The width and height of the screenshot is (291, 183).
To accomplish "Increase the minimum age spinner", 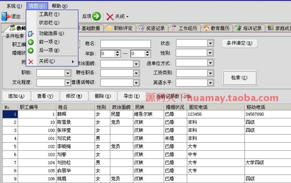I will pyautogui.click(x=117, y=52).
